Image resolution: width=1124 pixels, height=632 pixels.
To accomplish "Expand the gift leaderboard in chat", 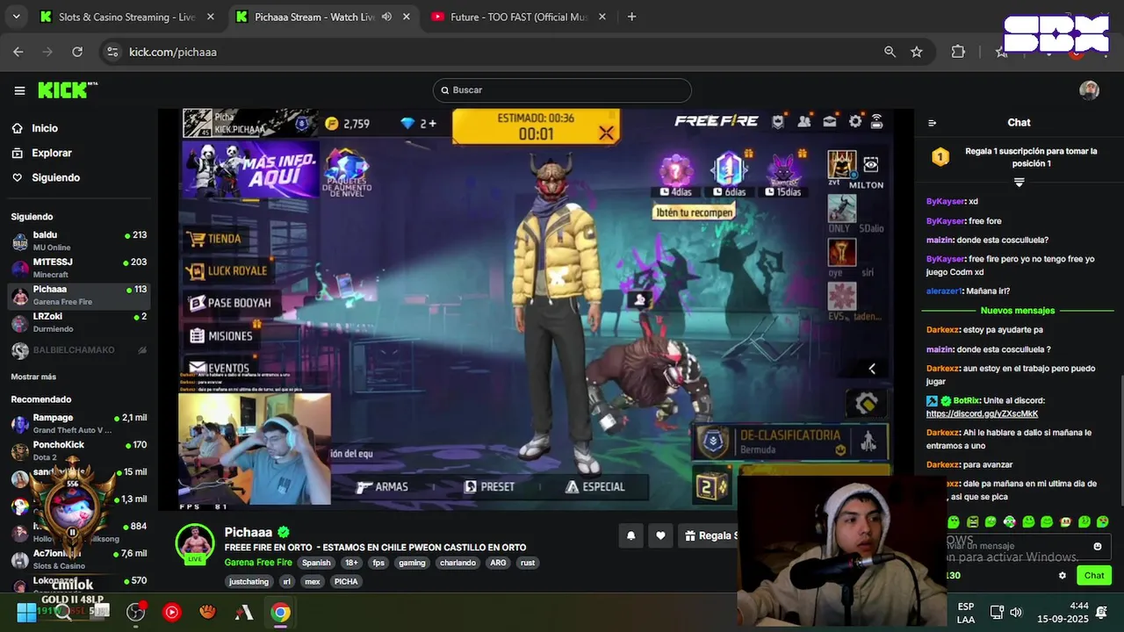I will click(x=1019, y=182).
